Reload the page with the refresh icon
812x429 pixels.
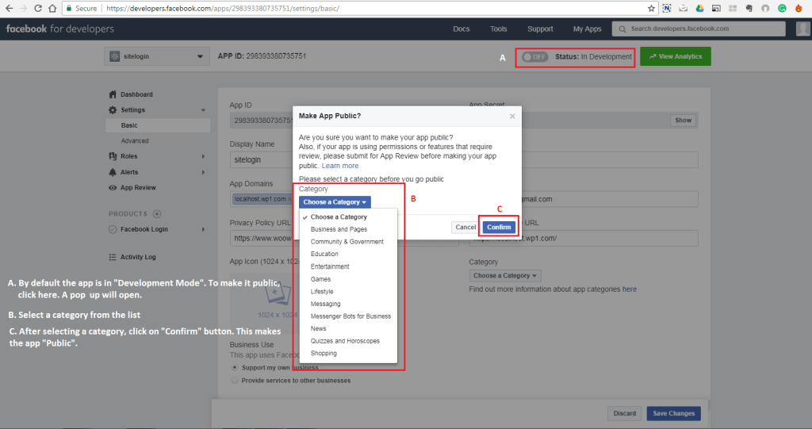(x=38, y=8)
